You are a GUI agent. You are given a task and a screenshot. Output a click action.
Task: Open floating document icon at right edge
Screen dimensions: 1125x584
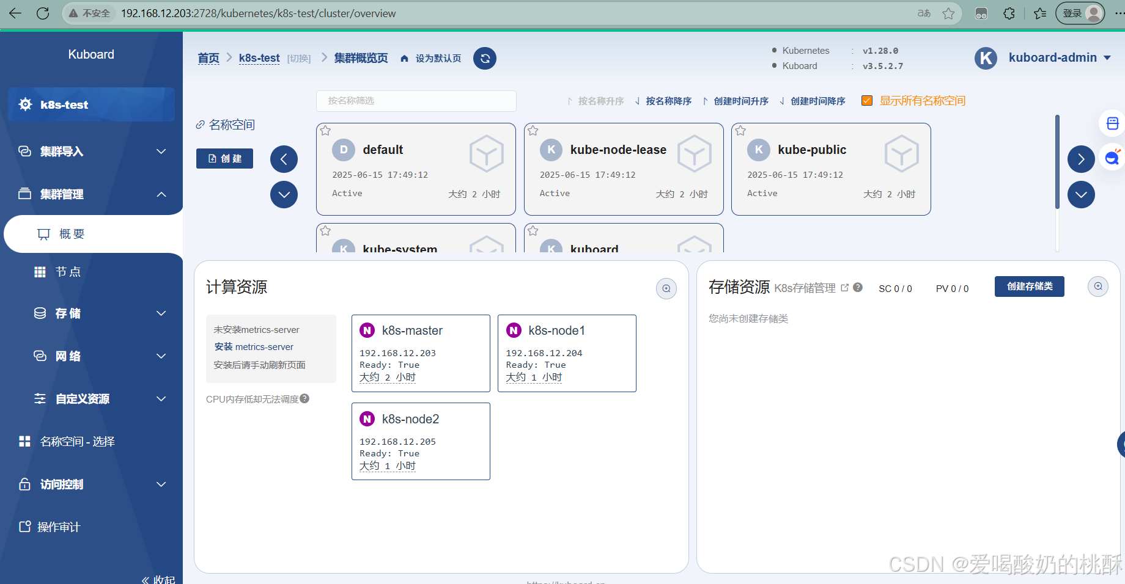1112,124
